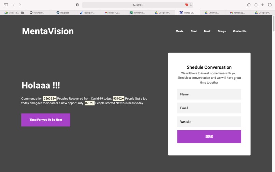The height and width of the screenshot is (172, 275).
Task: Switch to the hemang.ji Gmail tab
Action: pyautogui.click(x=237, y=13)
